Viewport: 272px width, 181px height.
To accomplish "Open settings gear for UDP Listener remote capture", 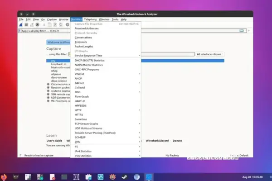I will point(48,98).
